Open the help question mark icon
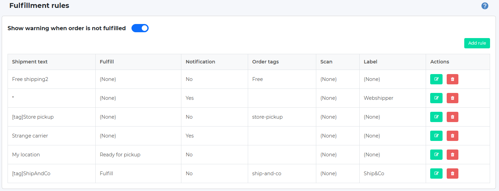The width and height of the screenshot is (499, 191). (x=485, y=6)
